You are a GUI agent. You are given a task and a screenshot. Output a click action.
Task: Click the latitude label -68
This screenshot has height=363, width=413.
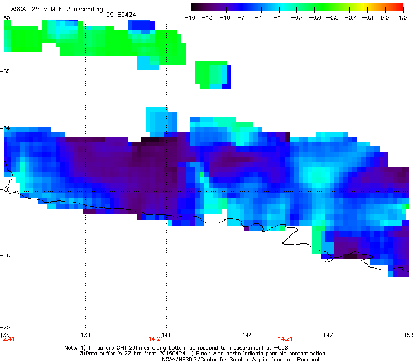[x=5, y=256]
